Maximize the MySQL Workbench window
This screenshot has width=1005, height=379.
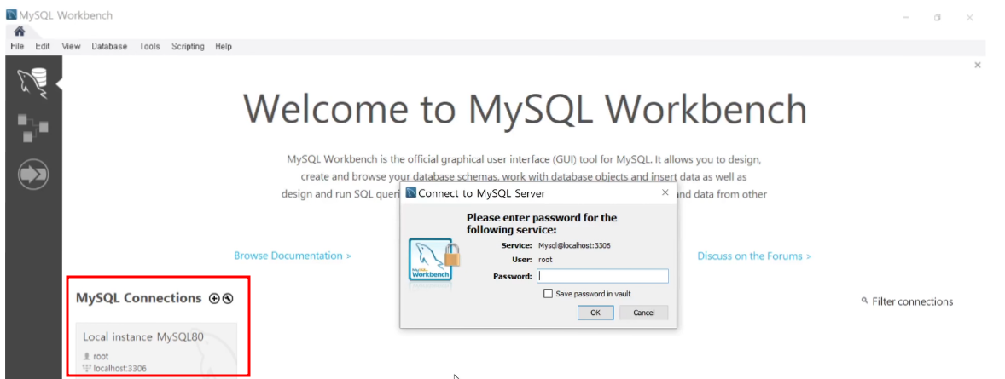coord(937,17)
